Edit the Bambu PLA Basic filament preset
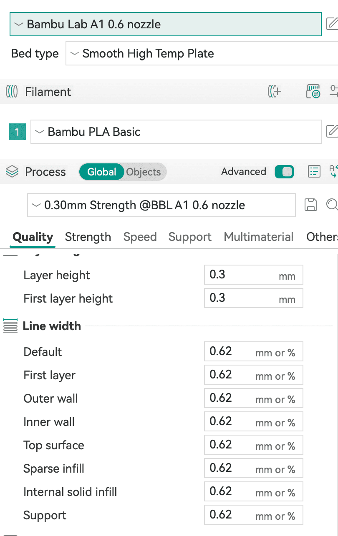 pyautogui.click(x=332, y=132)
